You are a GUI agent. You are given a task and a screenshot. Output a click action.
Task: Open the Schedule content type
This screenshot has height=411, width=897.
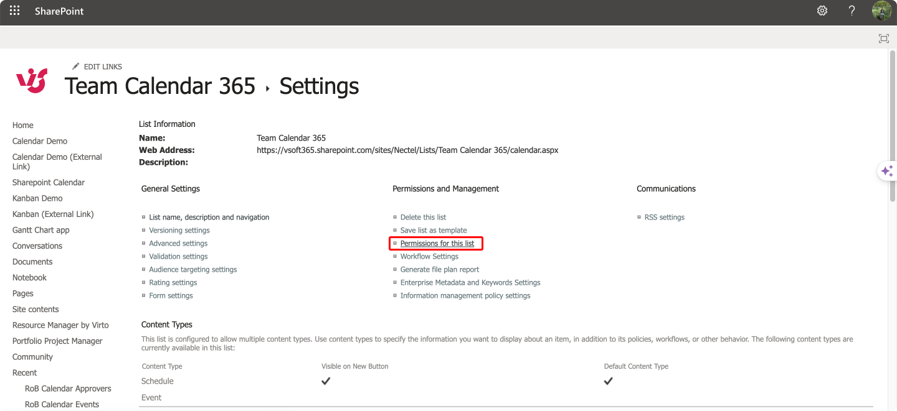(158, 381)
